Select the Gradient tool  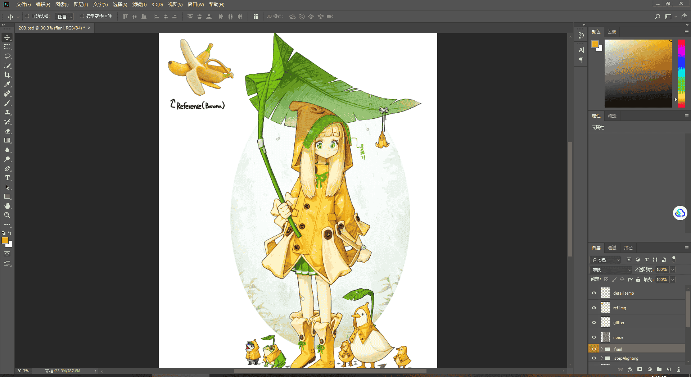click(x=7, y=140)
